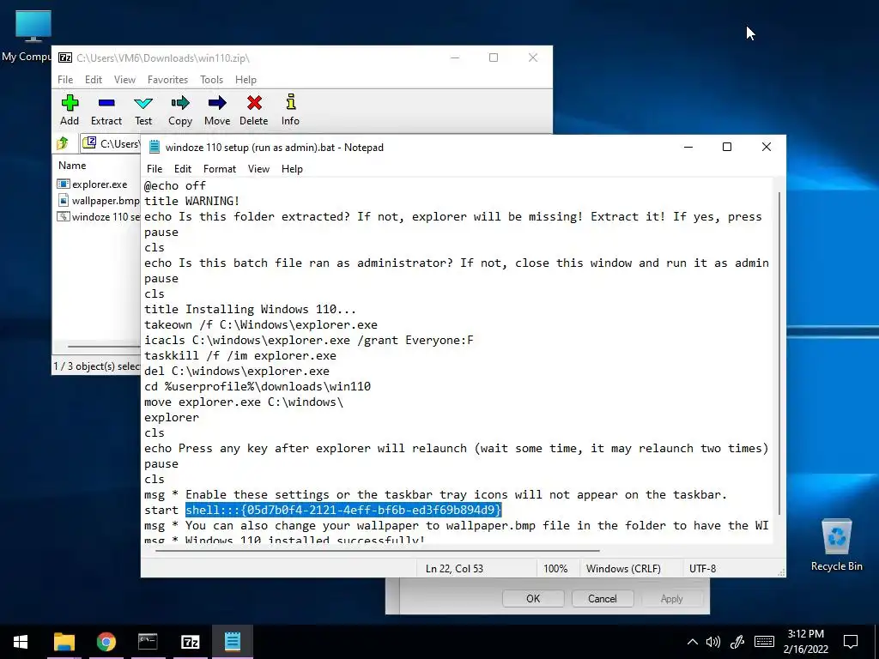Open the Notepad Edit menu
Screen dimensions: 879x659
(183, 169)
